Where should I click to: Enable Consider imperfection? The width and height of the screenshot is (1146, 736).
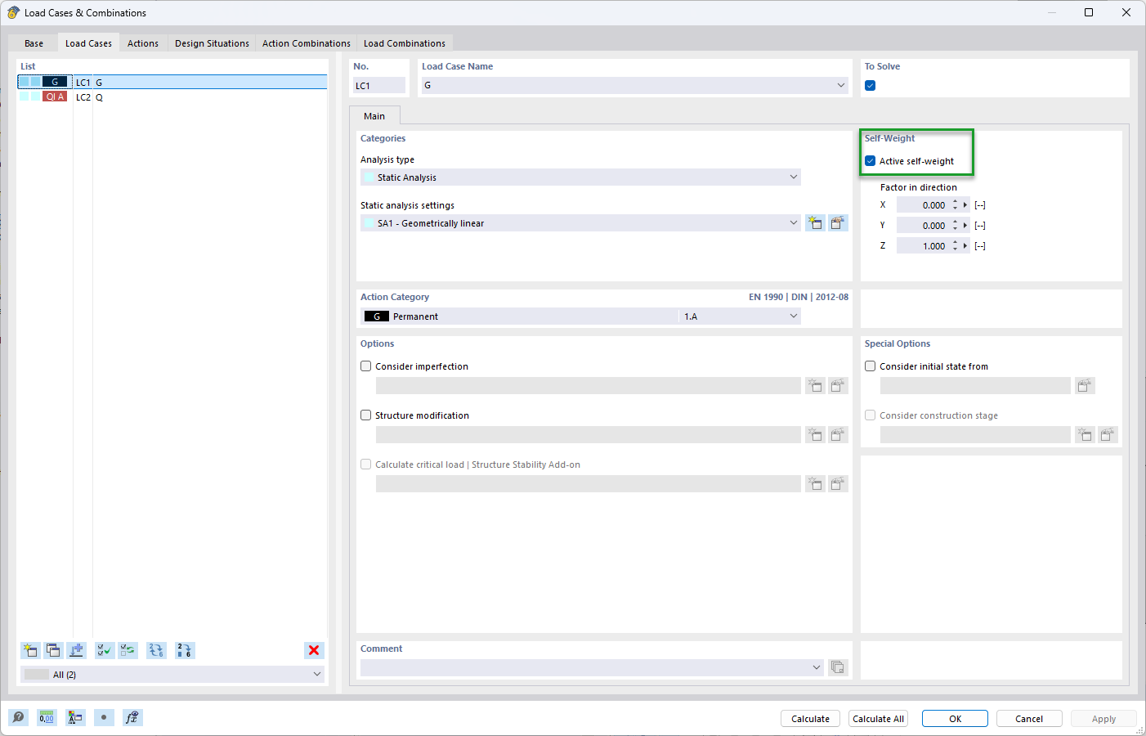pyautogui.click(x=366, y=366)
